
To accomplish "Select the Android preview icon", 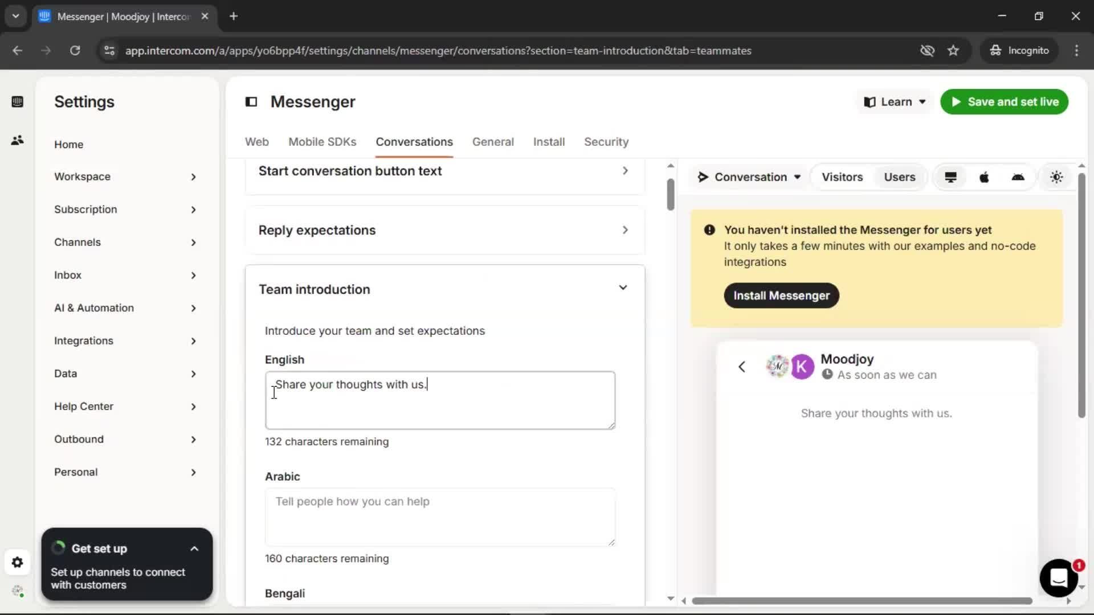I will [1018, 177].
